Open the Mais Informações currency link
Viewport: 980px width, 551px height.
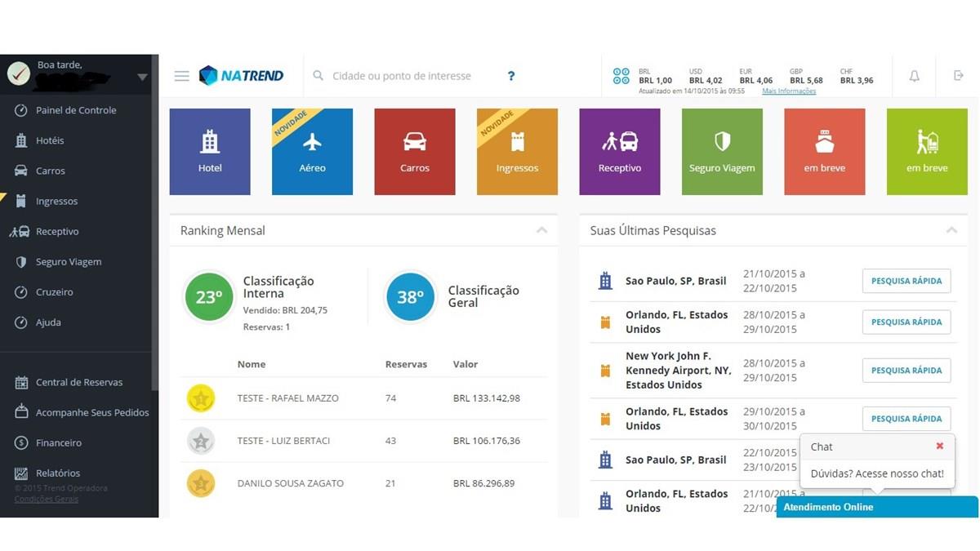[x=788, y=91]
